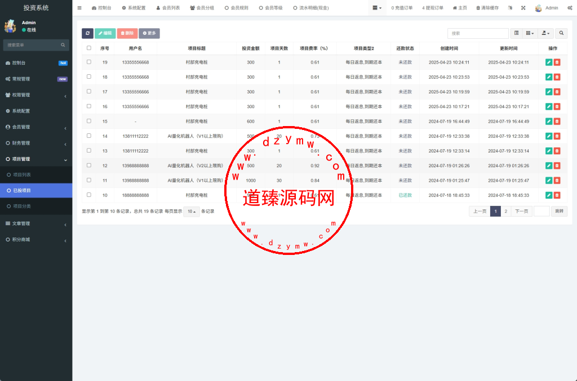Expand 权限管理 sidebar menu
Screen dimensions: 577x381
coord(36,95)
